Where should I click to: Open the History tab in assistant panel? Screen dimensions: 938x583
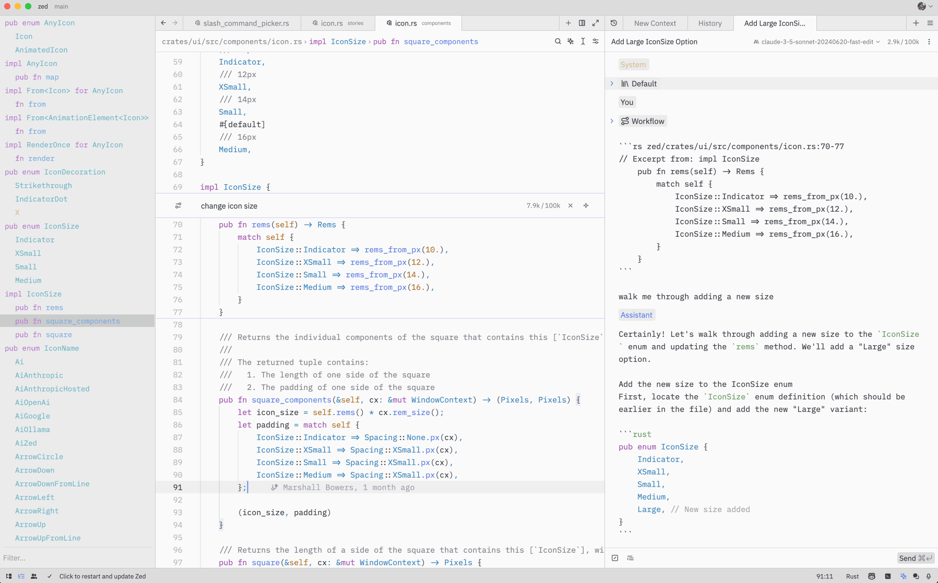coord(710,23)
